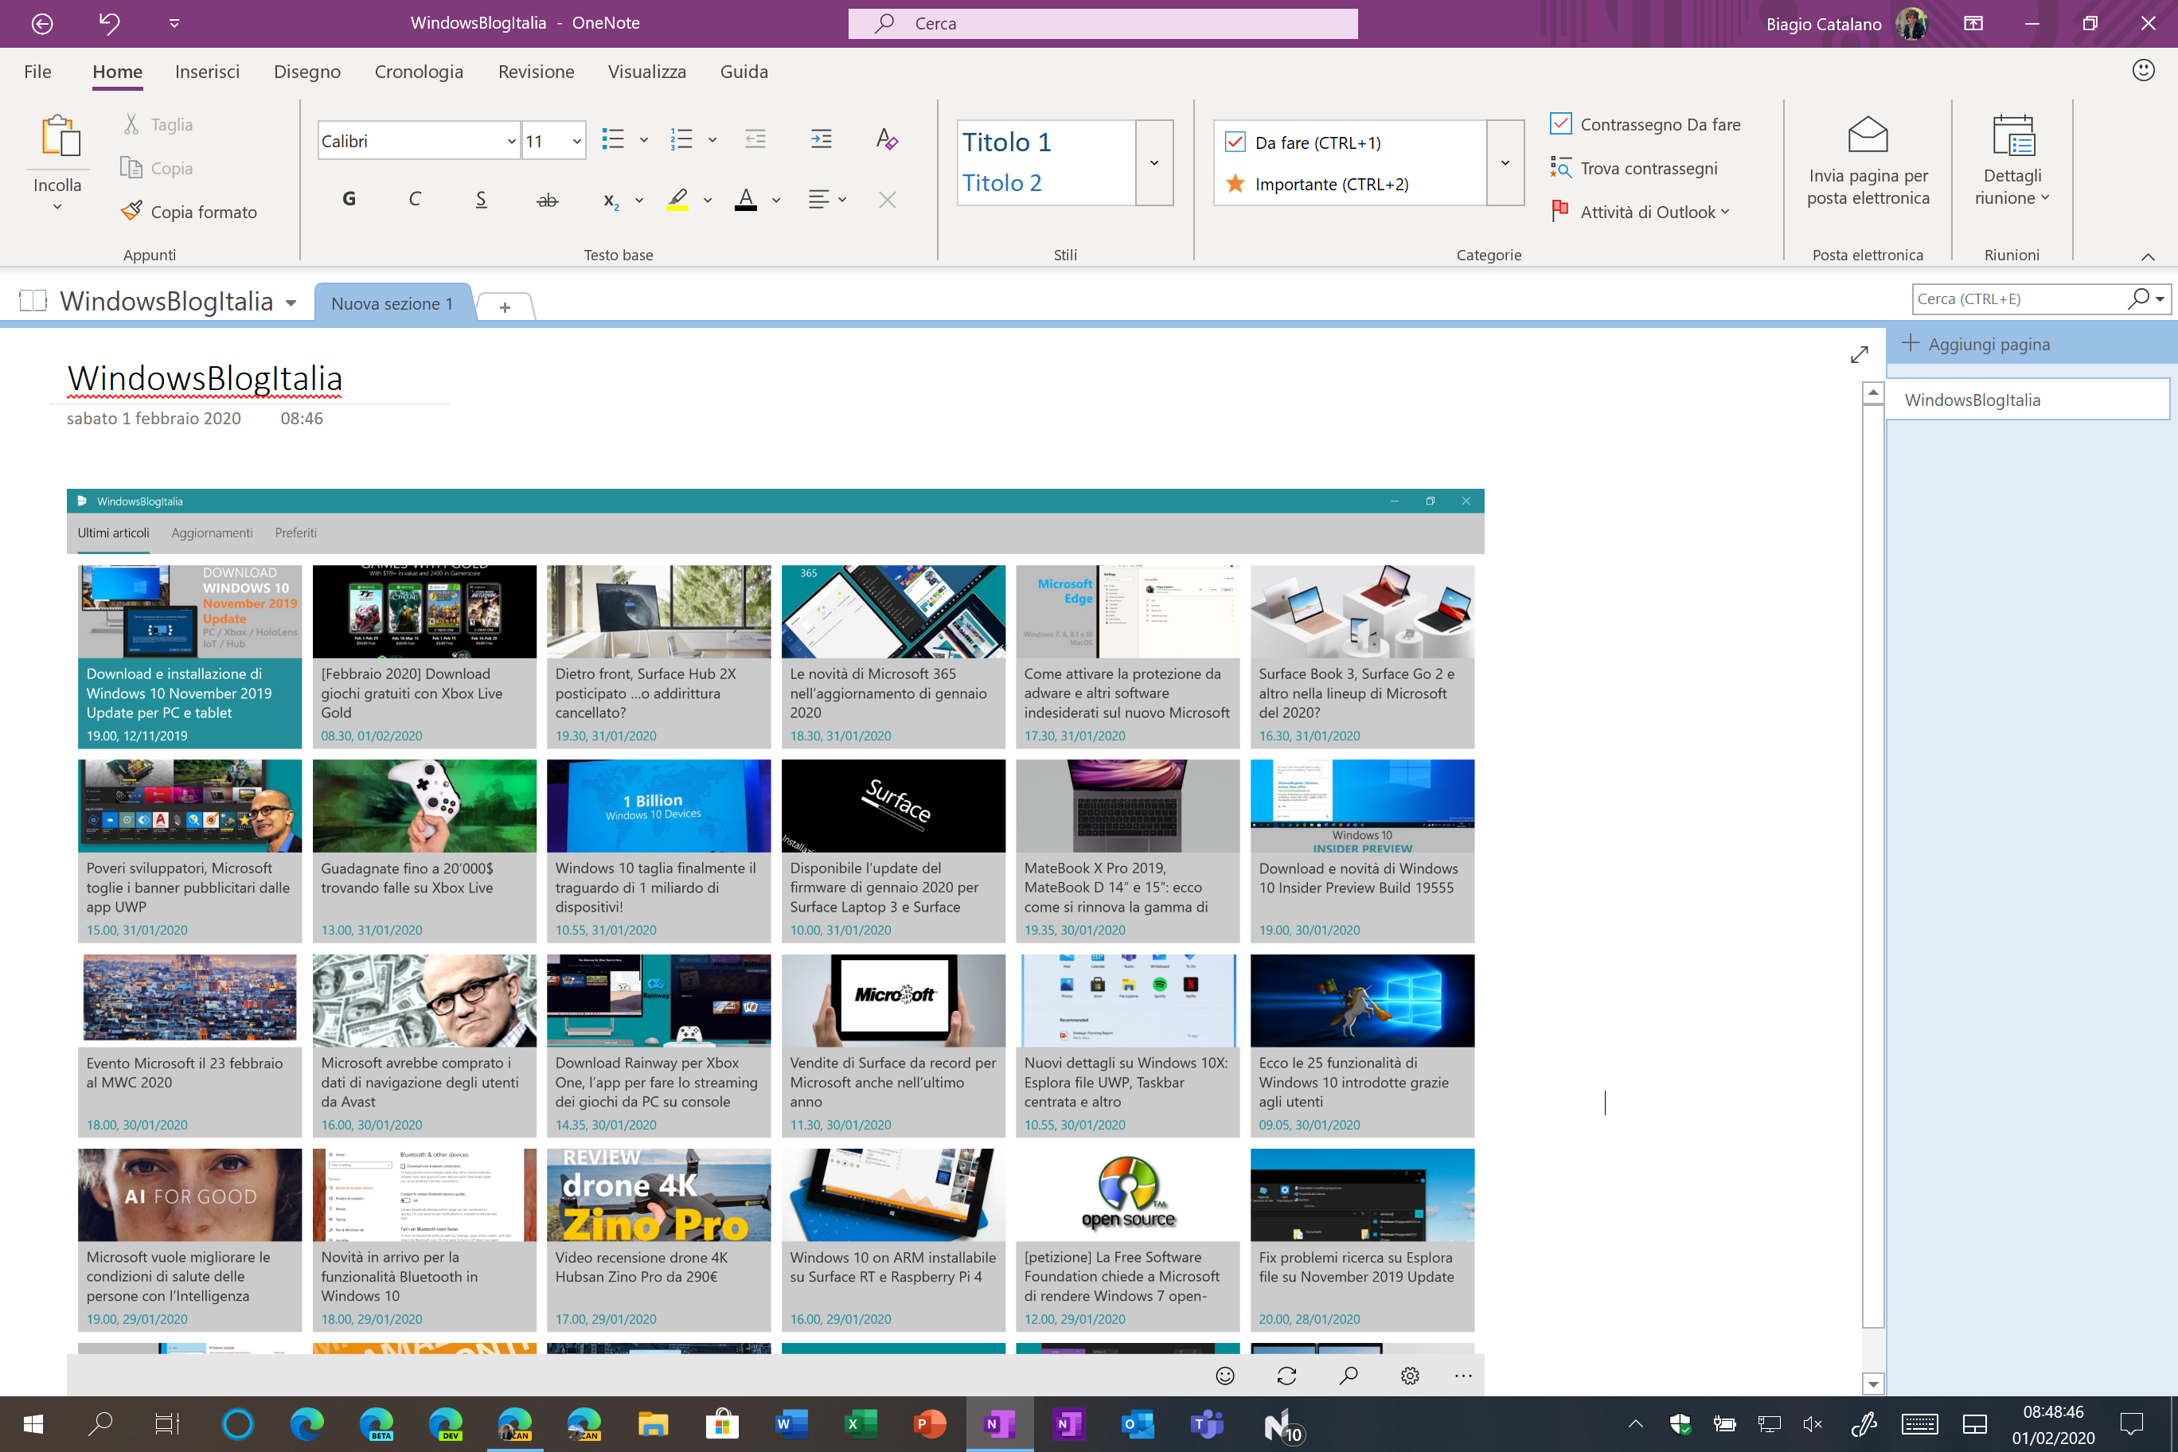Click Surface Hub 2X article thumbnail
The height and width of the screenshot is (1452, 2178).
point(658,611)
